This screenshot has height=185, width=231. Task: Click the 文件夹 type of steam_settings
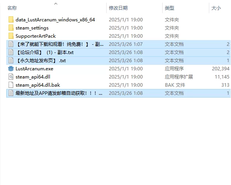[172, 28]
